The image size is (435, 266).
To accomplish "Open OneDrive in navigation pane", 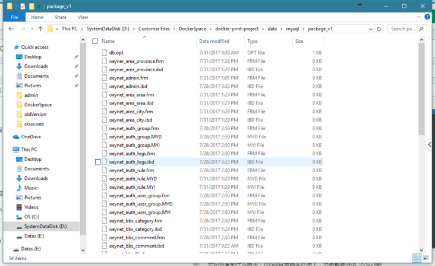I will coord(31,137).
